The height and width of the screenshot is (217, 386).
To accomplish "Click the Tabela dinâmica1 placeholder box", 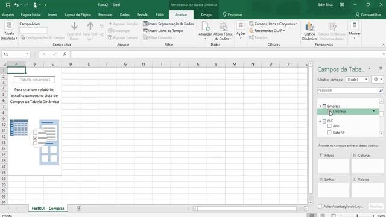I will click(x=35, y=80).
